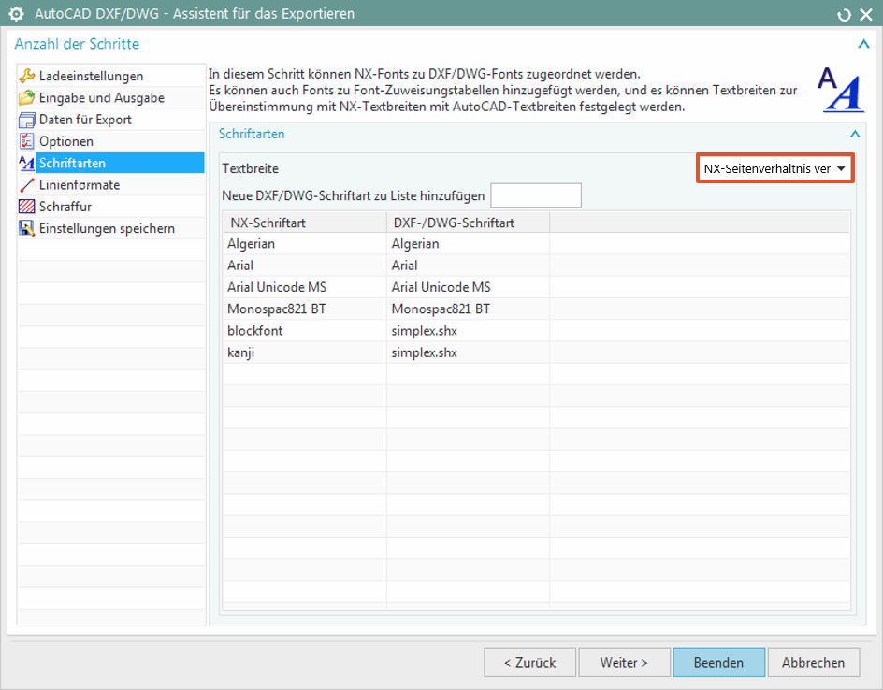883x690 pixels.
Task: Collapse the Anzahl der Schritte section
Action: pyautogui.click(x=862, y=44)
